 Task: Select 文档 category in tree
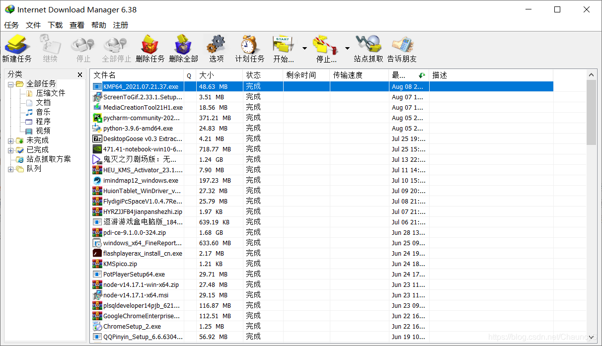(43, 103)
